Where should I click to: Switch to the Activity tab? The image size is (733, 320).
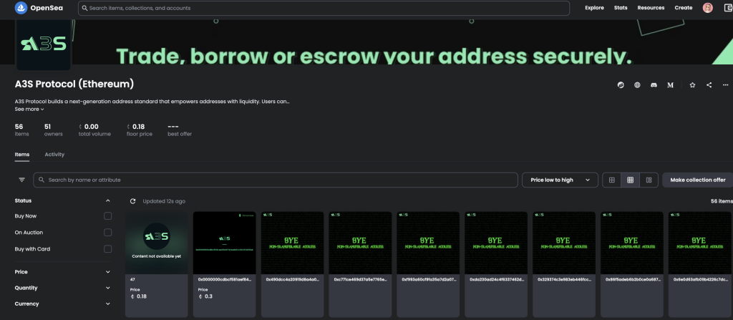click(x=54, y=155)
